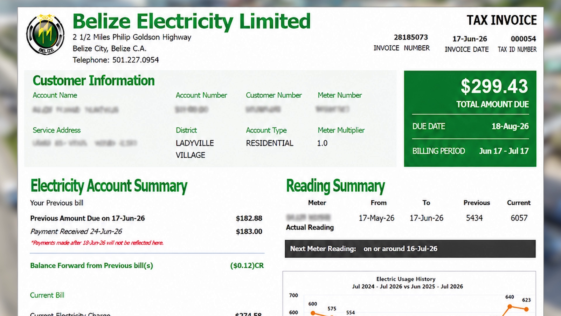Click invoice number value '28185073'
Viewport: 561px width, 316px height.
(x=411, y=37)
